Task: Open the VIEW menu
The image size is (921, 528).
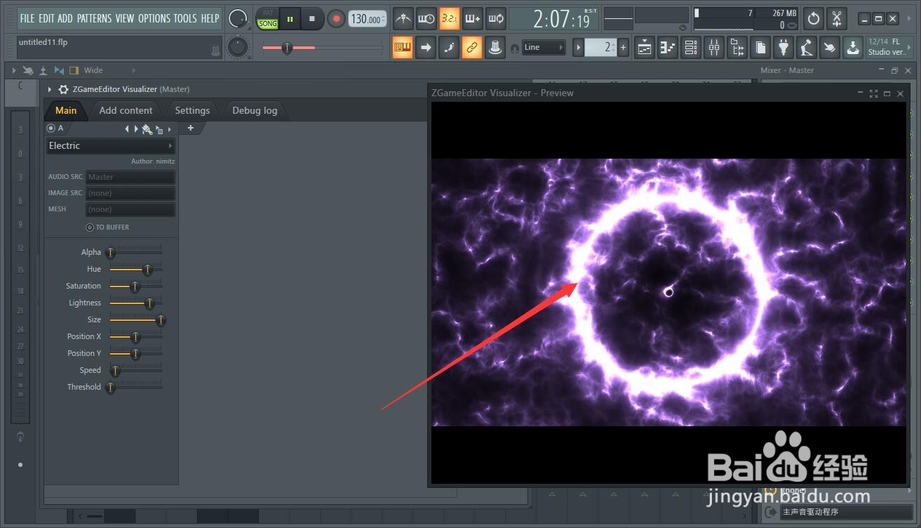Action: [x=125, y=18]
